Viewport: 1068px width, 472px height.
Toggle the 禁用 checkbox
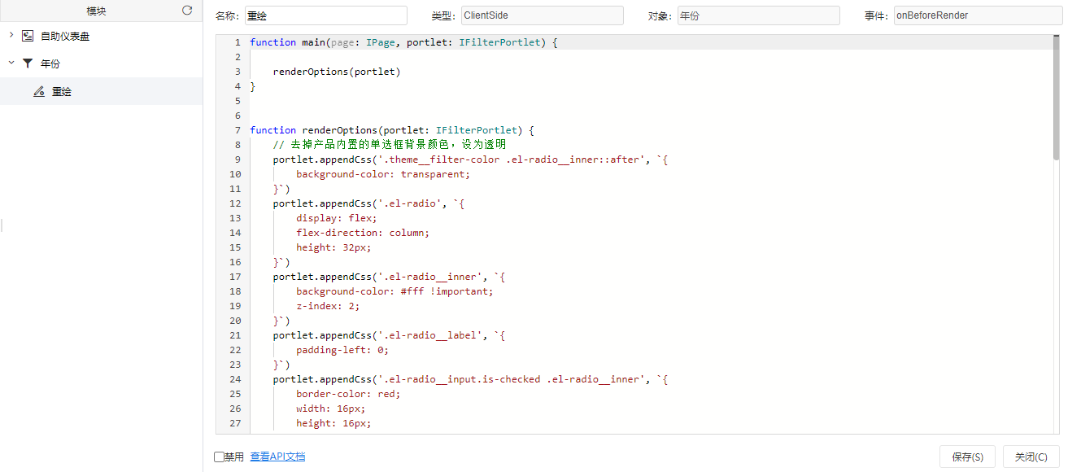pos(219,457)
